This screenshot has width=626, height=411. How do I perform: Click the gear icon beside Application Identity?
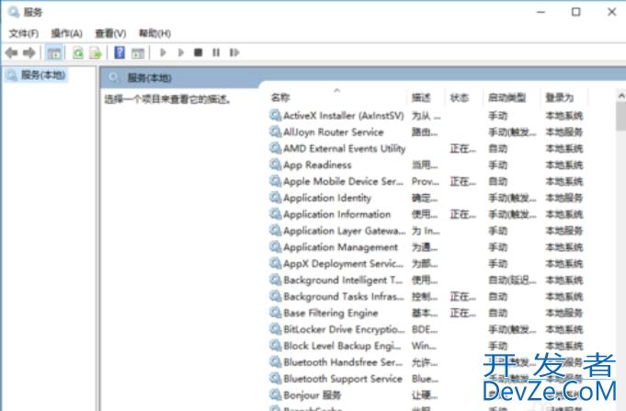pos(275,198)
